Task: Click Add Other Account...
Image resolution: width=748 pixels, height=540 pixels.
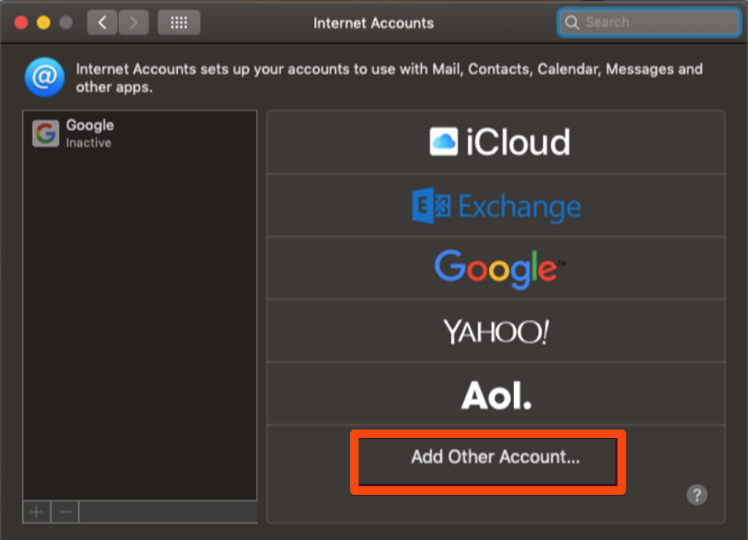Action: [x=495, y=457]
